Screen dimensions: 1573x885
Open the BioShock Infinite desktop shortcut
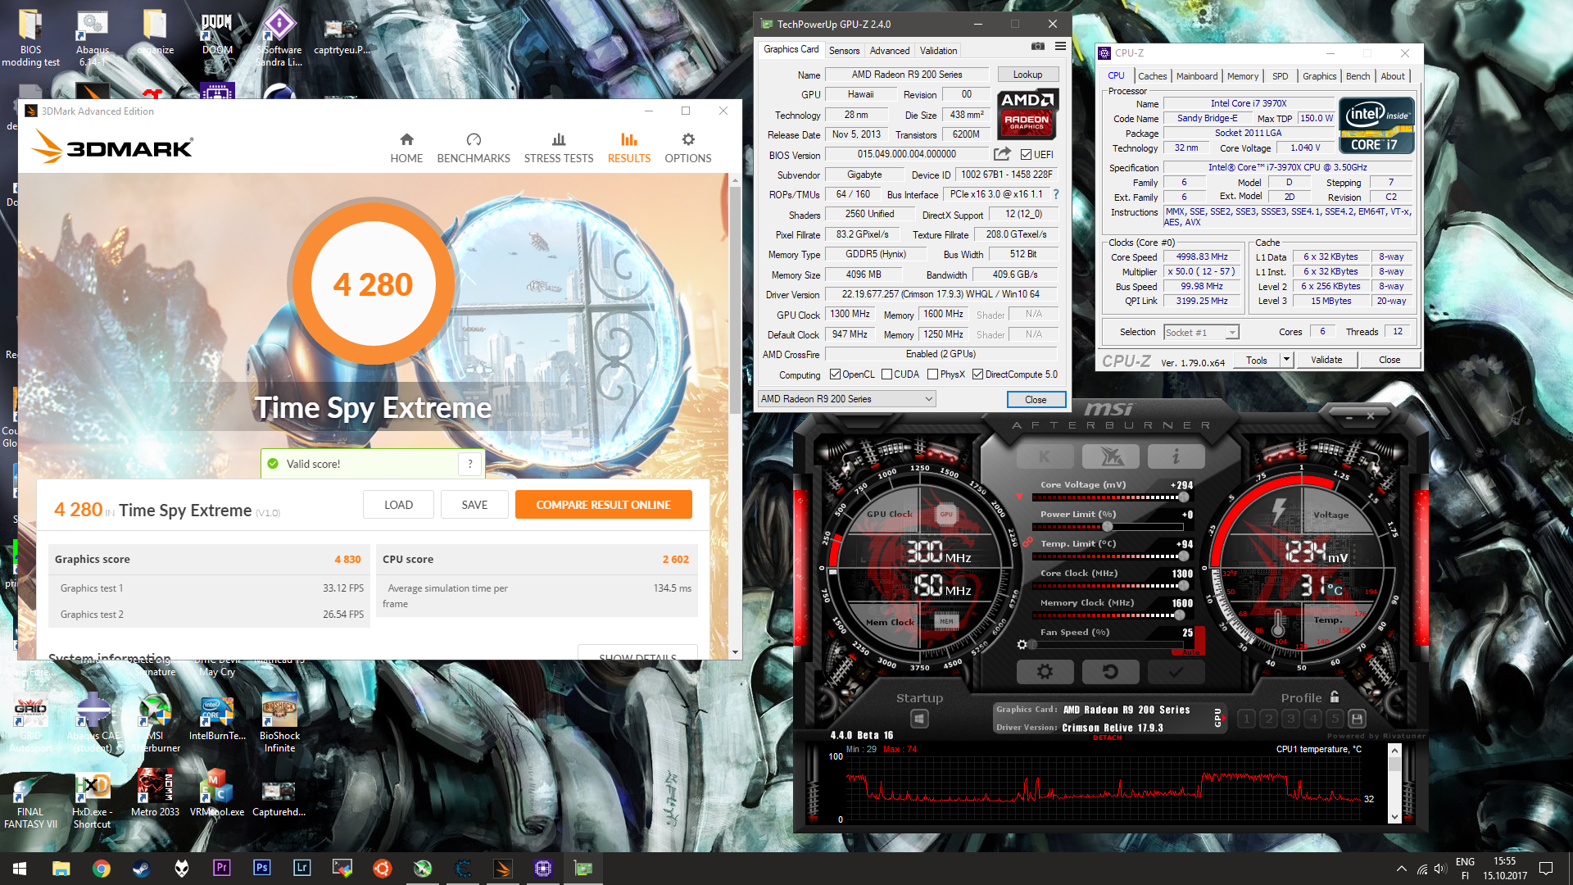pyautogui.click(x=279, y=723)
